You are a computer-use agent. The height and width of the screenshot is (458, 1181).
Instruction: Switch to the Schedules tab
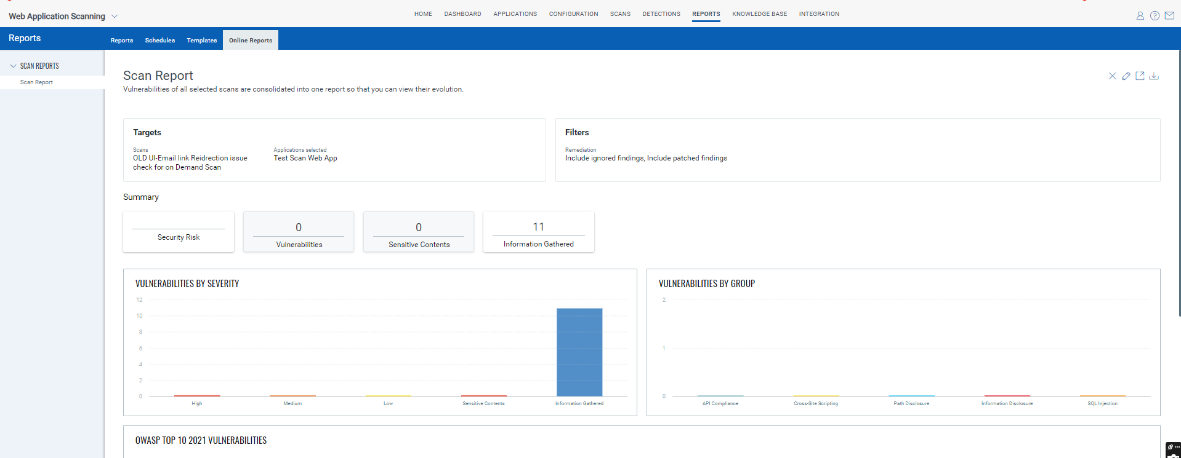[159, 41]
